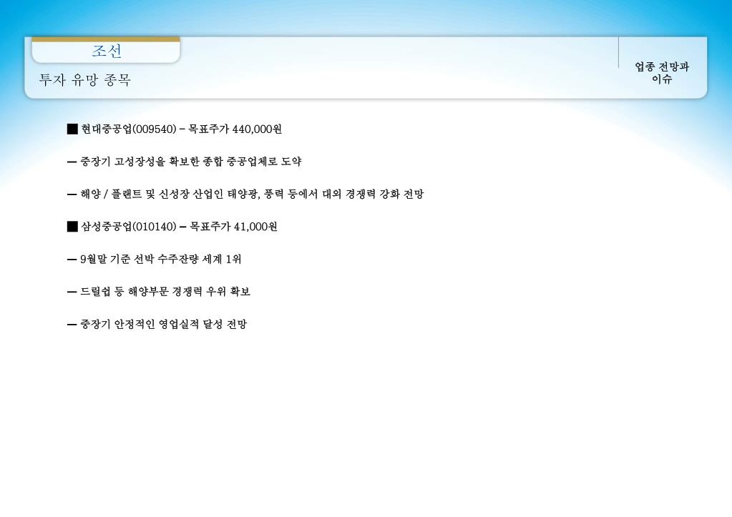This screenshot has height=517, width=732.
Task: Click the 9월말 기준 선박 수주잔량 세계 1위 line
Action: tap(155, 259)
